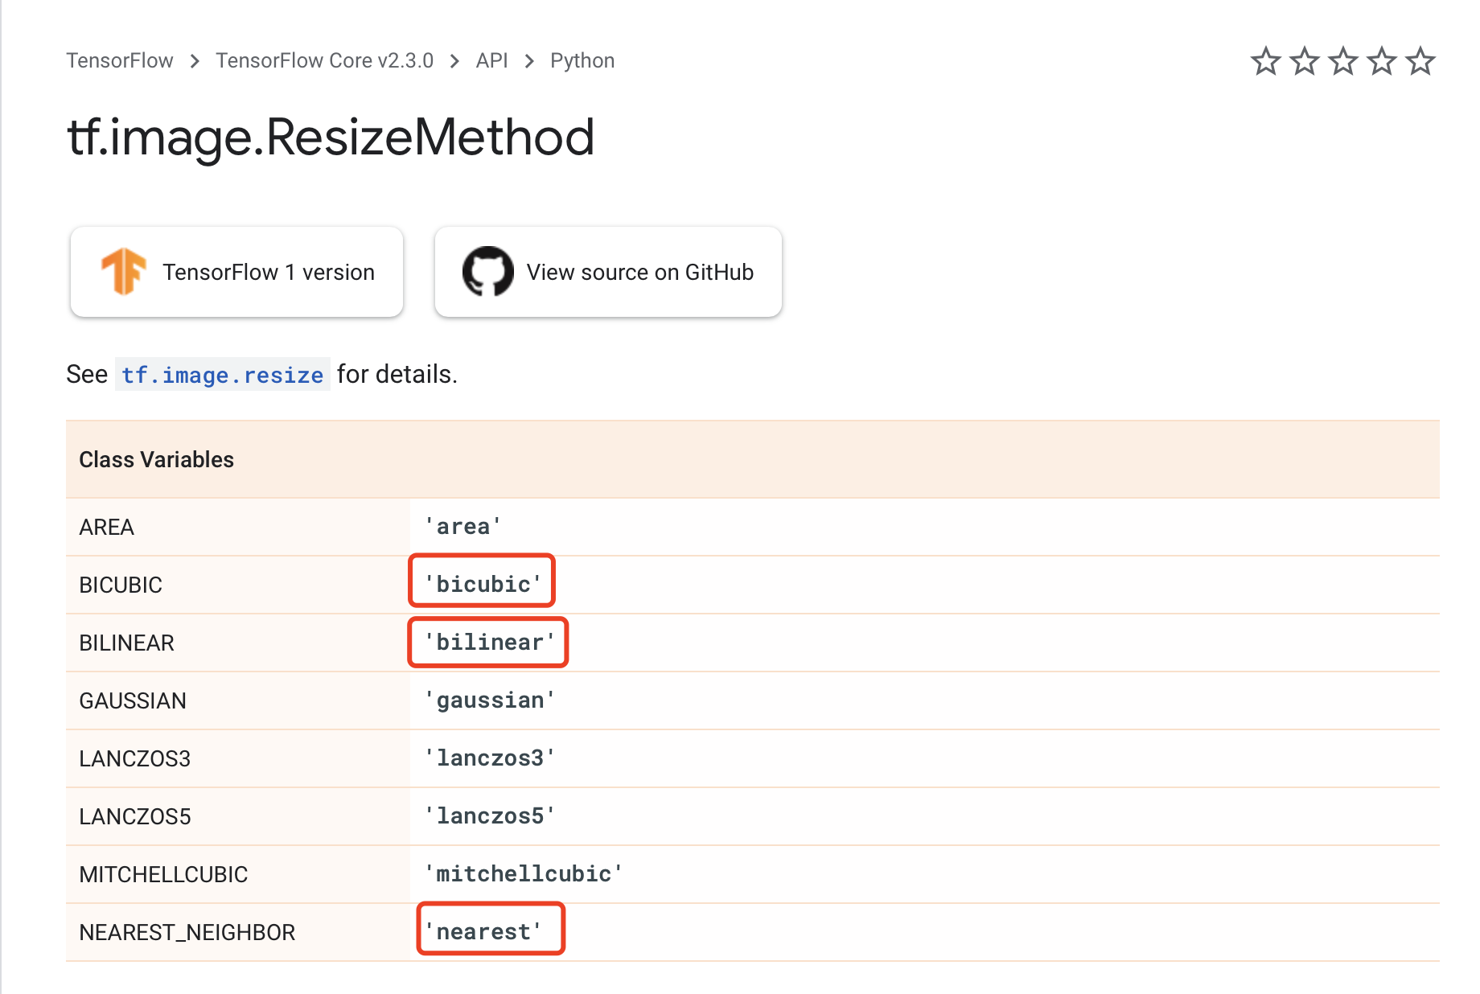Image resolution: width=1480 pixels, height=994 pixels.
Task: Open the tf.image.resize documentation link
Action: 223,374
